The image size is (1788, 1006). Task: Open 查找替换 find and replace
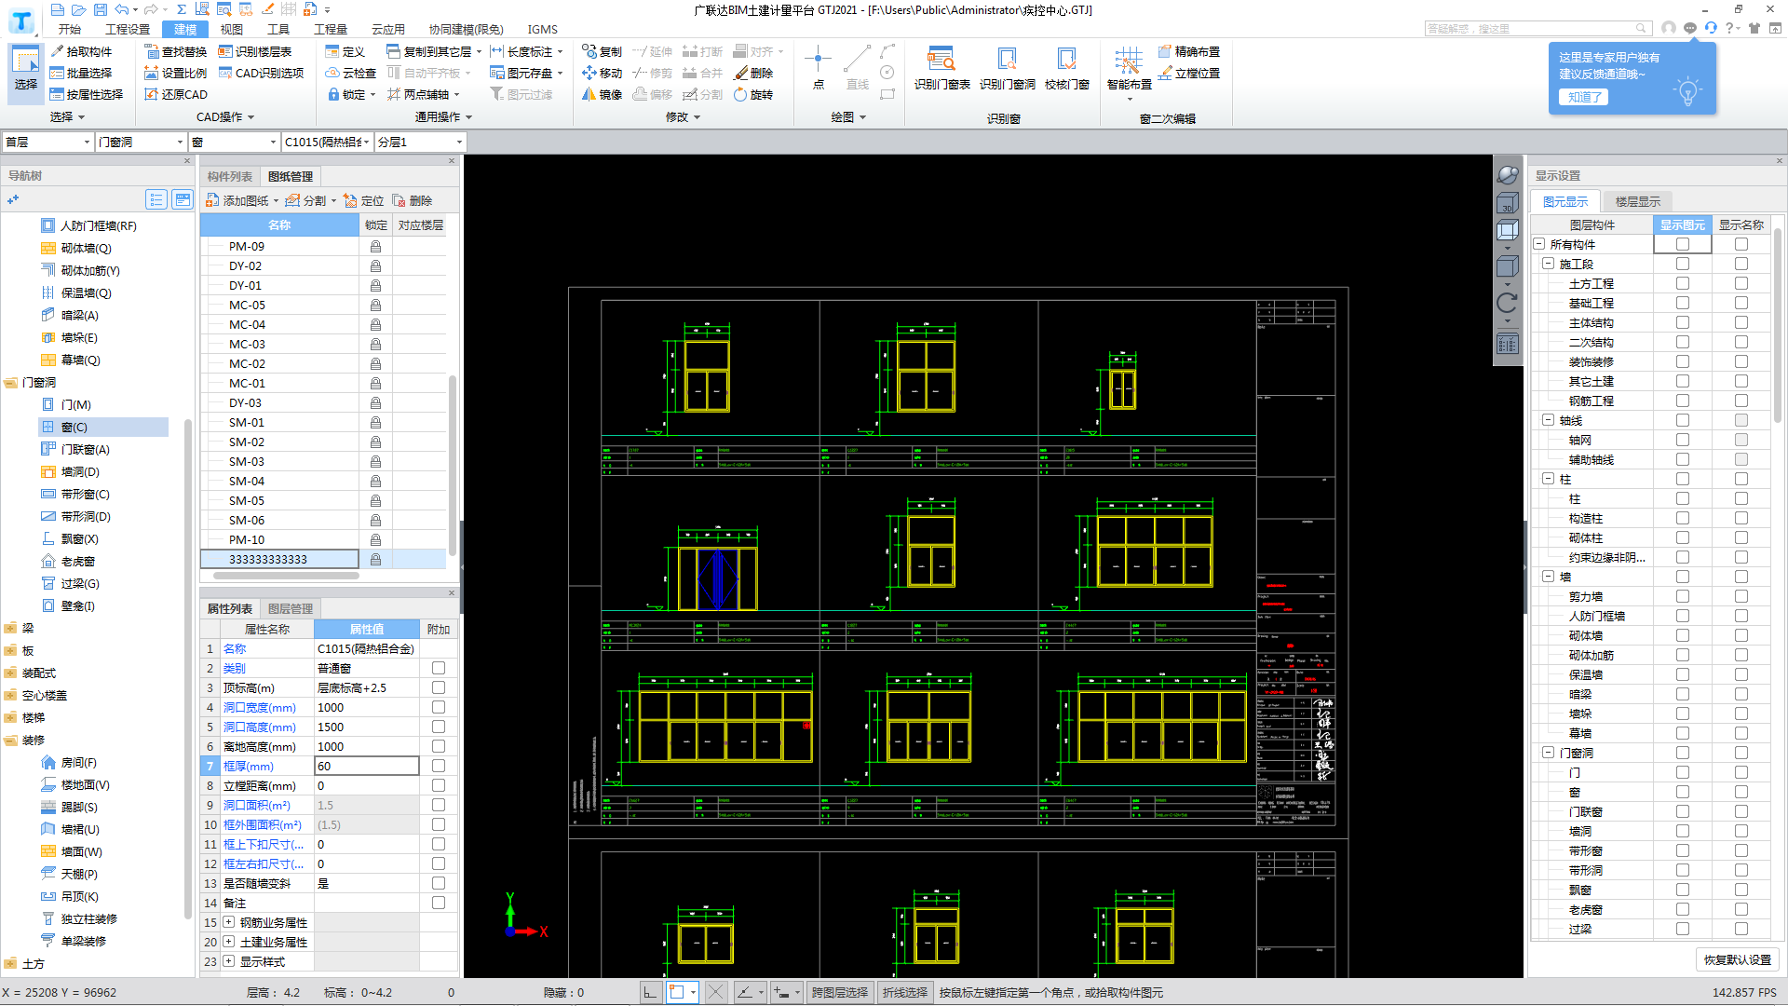pyautogui.click(x=176, y=51)
